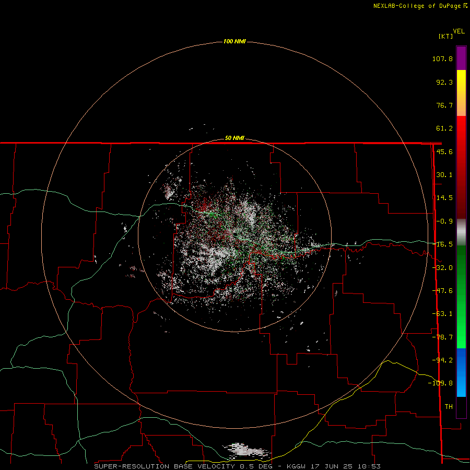Click the VEL legend title

tap(459, 31)
